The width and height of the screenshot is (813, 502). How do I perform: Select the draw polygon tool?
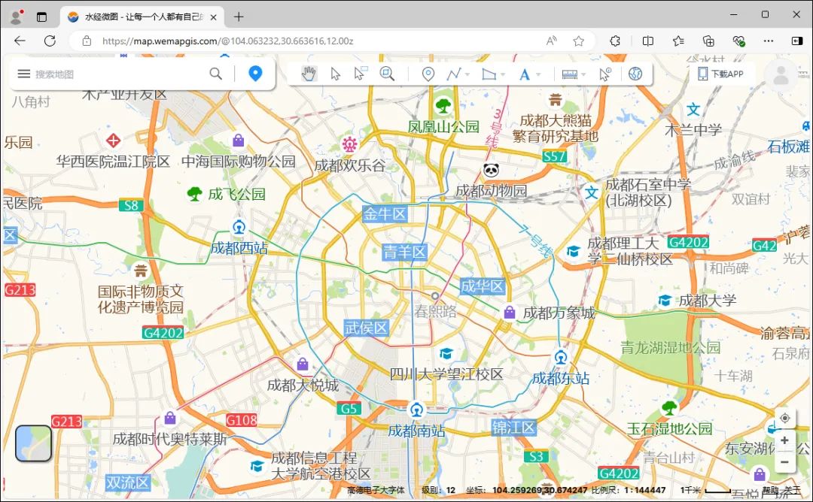(x=489, y=74)
